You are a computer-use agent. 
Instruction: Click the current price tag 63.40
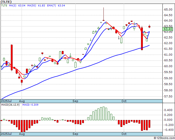tap(168, 29)
